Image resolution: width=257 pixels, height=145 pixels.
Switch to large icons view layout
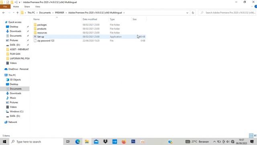click(255, 136)
